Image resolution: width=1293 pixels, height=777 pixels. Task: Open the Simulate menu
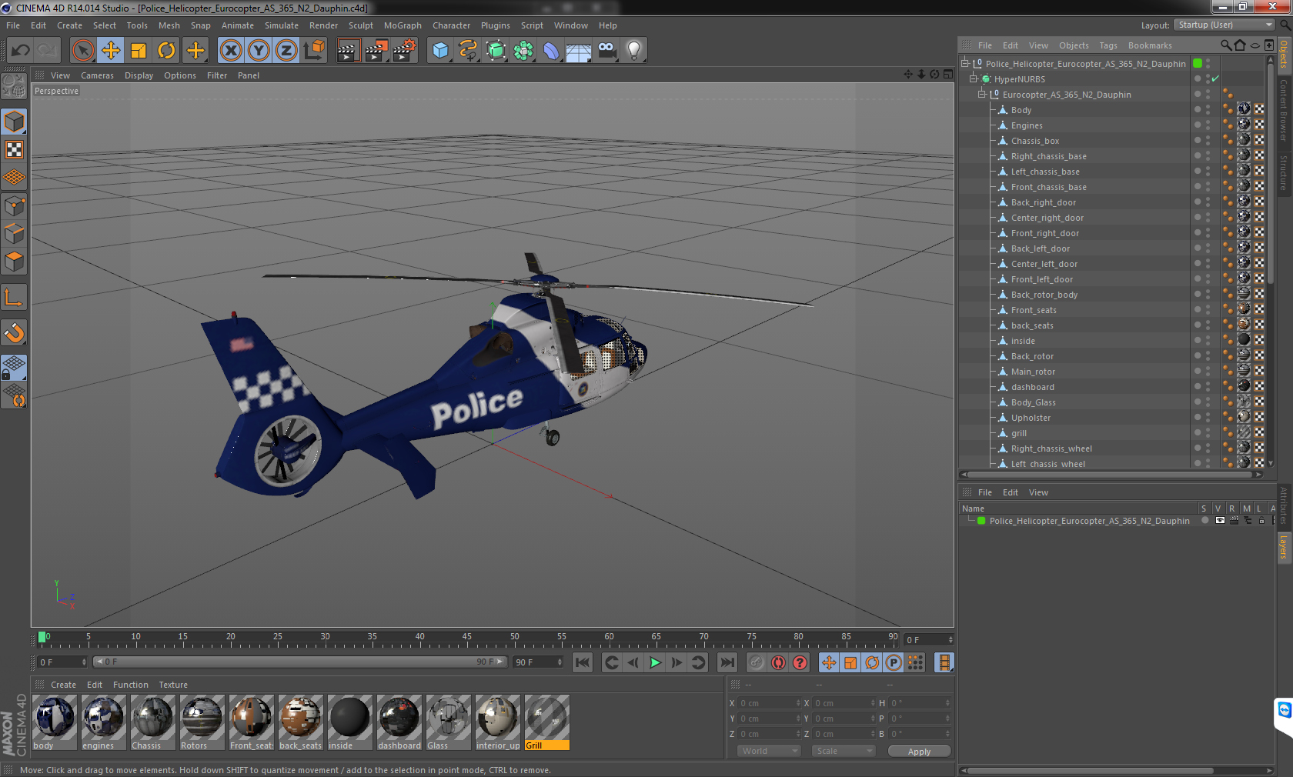282,25
